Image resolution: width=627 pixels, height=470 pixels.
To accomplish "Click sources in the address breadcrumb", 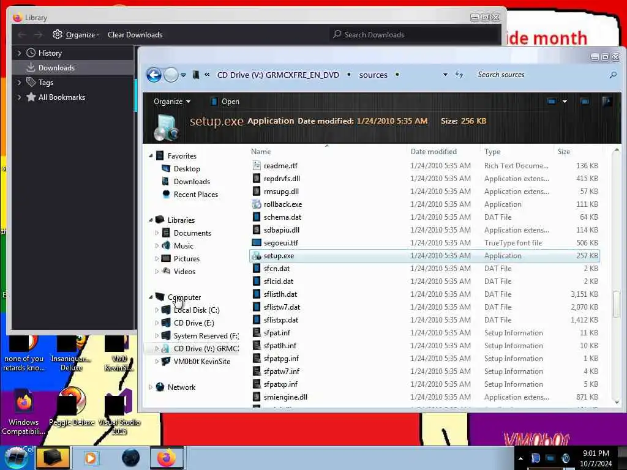I will [x=373, y=75].
